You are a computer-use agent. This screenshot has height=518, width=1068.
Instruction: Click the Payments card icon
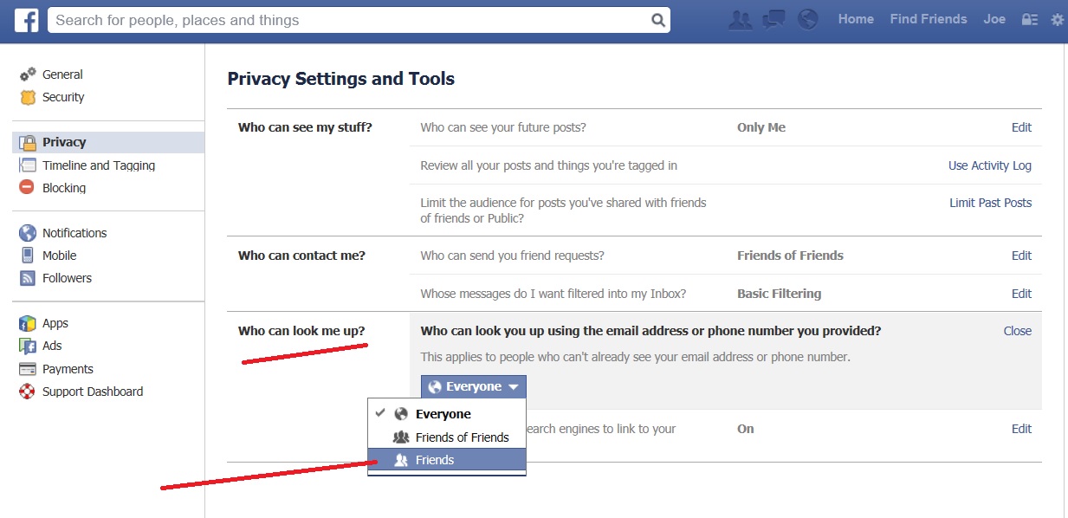point(28,369)
